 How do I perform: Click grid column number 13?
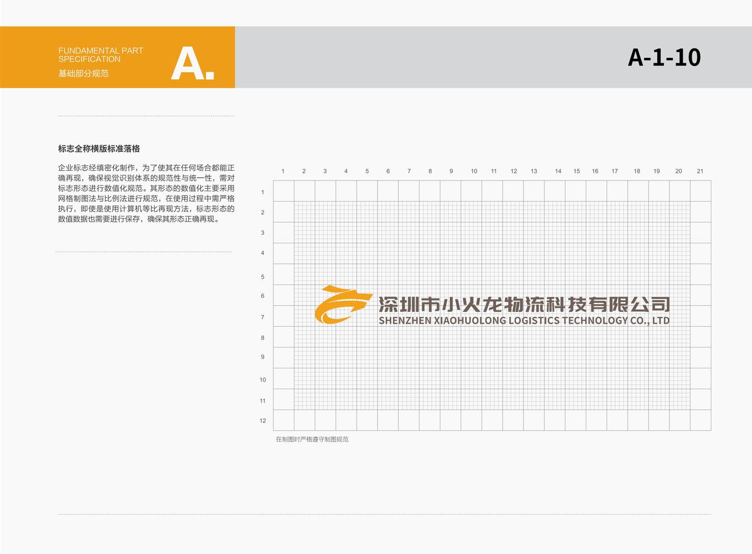(x=534, y=171)
